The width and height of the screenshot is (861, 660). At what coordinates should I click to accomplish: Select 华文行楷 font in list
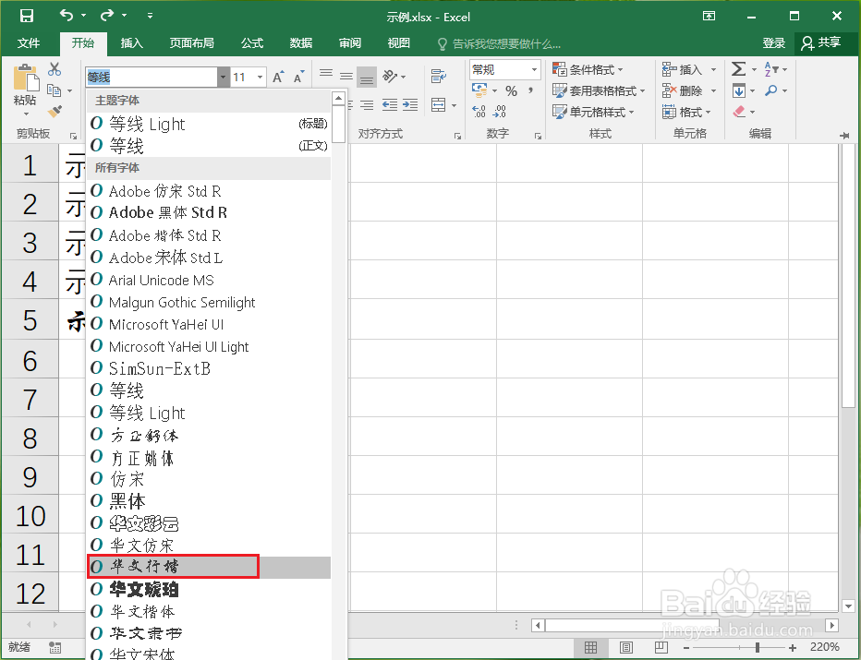pos(210,567)
